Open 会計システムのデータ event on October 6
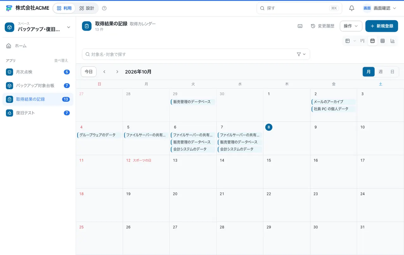 [193, 149]
